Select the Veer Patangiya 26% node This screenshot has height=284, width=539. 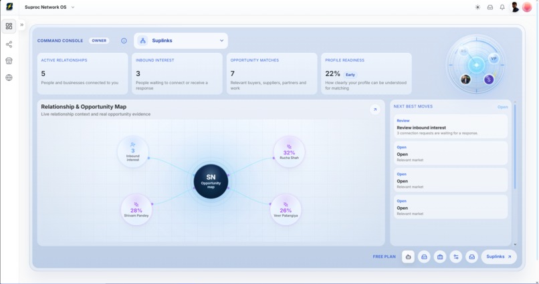pyautogui.click(x=286, y=210)
